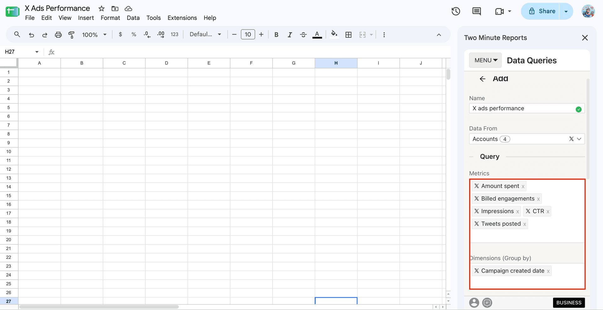Decrease decimal places
Image resolution: width=603 pixels, height=310 pixels.
point(147,35)
